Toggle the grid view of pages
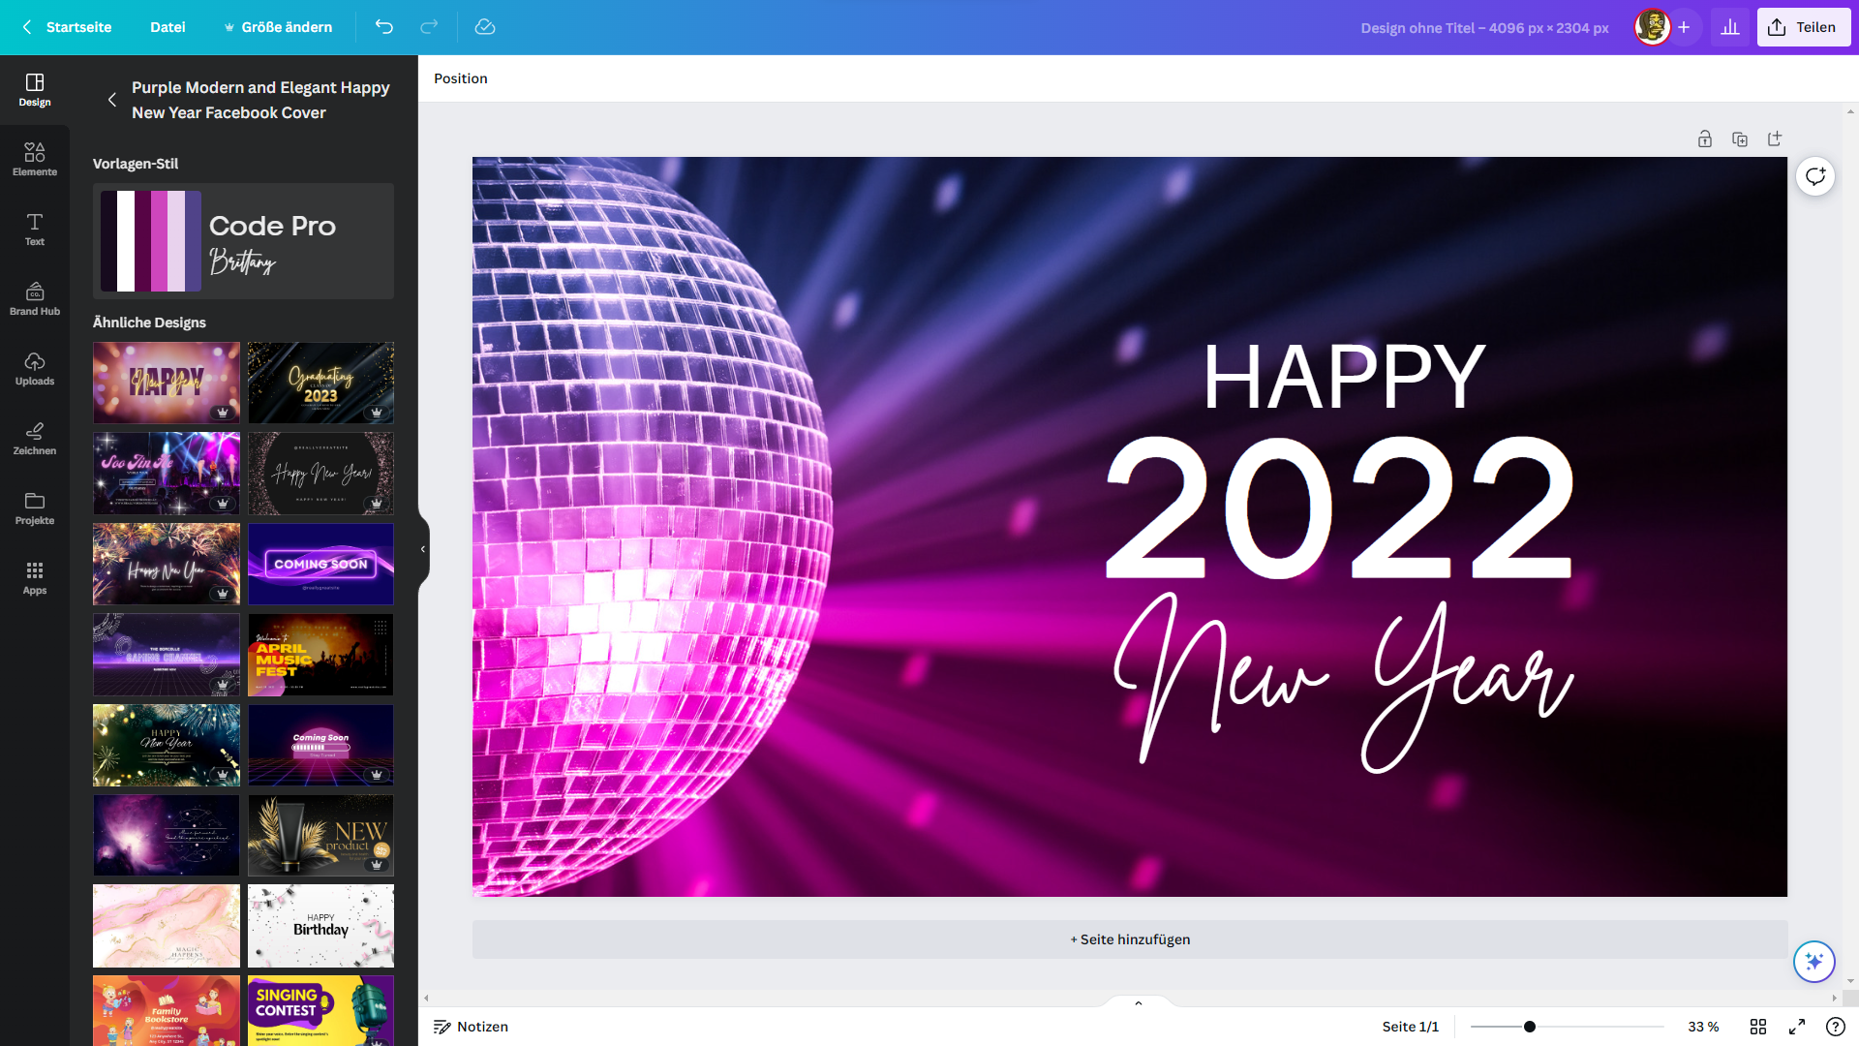 tap(1758, 1027)
